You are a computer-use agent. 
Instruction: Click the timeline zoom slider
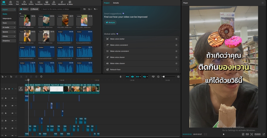click(164, 77)
